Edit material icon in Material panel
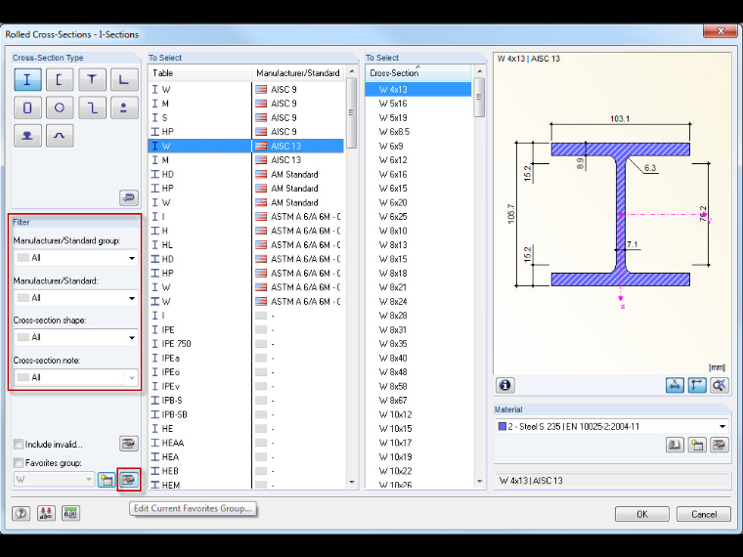This screenshot has width=743, height=557. 719,445
